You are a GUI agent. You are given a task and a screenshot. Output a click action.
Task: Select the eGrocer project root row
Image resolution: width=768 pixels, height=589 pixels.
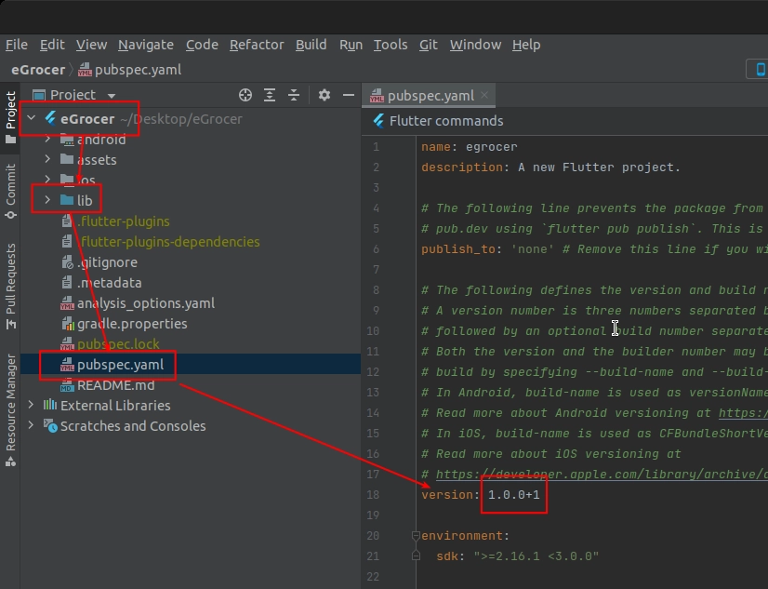[191, 118]
